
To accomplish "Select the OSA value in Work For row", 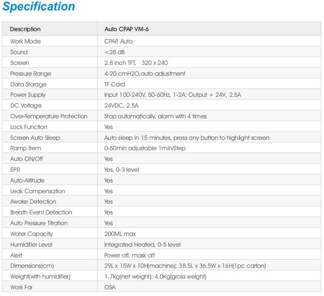I will (110, 287).
